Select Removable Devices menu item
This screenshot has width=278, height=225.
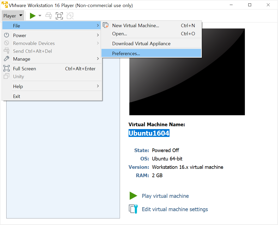[52, 43]
